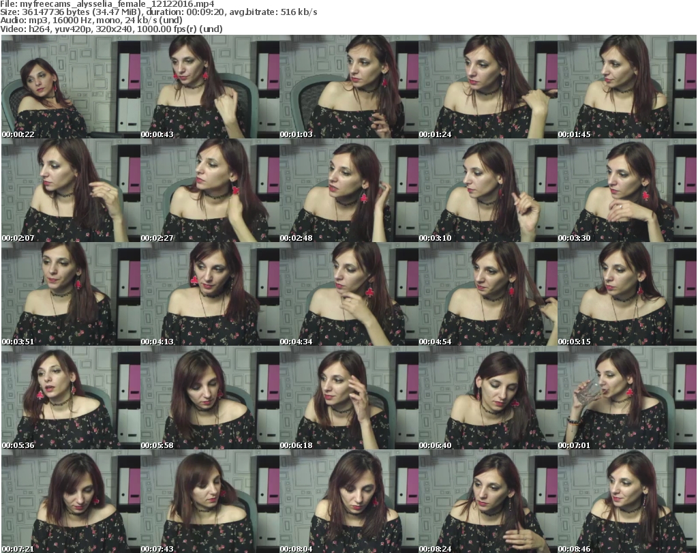Choose the frame timestamped 00:06:40

488,398
